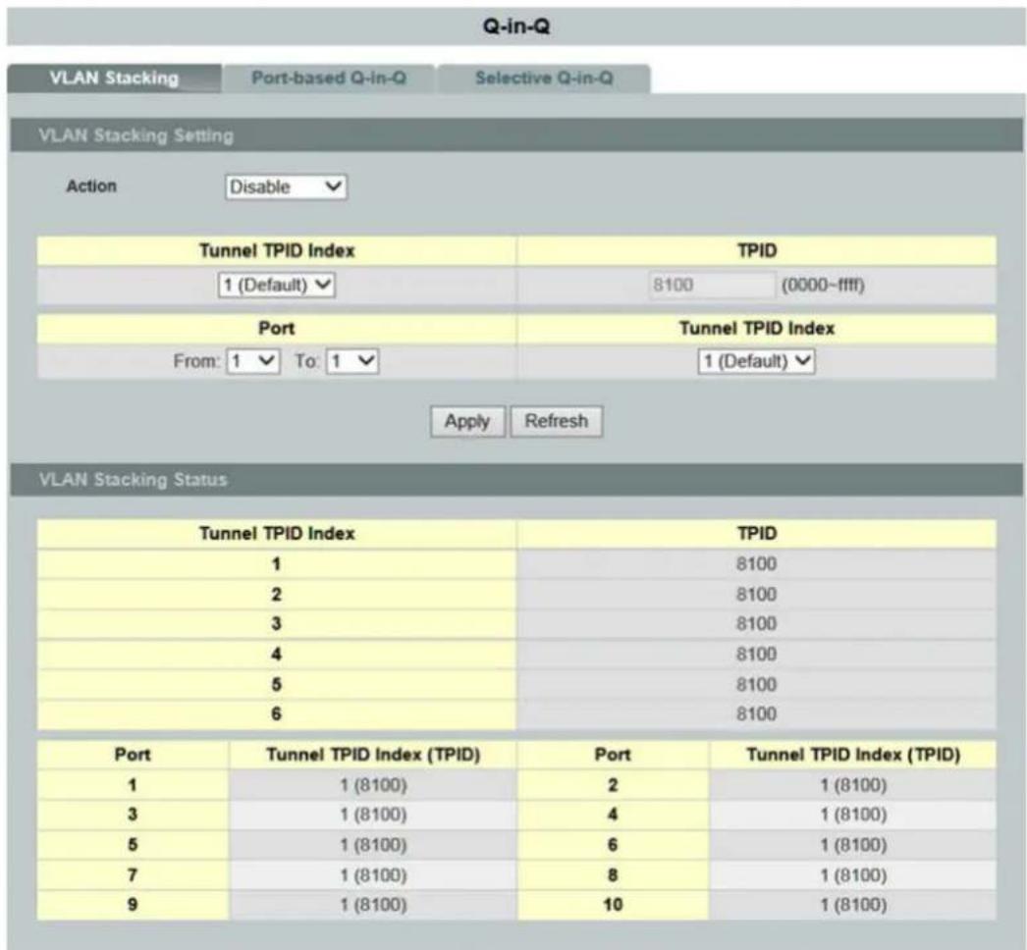Open the Selective Q-in-Q tab
This screenshot has height=950, width=1027.
pos(544,79)
